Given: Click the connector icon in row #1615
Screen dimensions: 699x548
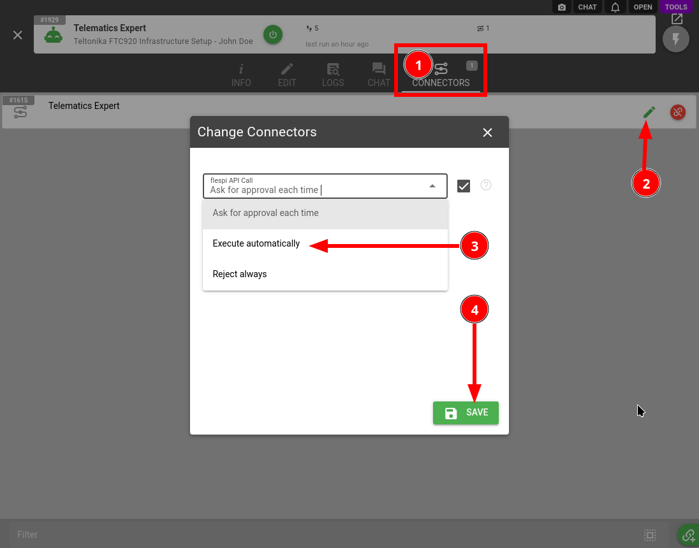Looking at the screenshot, I should pos(20,112).
